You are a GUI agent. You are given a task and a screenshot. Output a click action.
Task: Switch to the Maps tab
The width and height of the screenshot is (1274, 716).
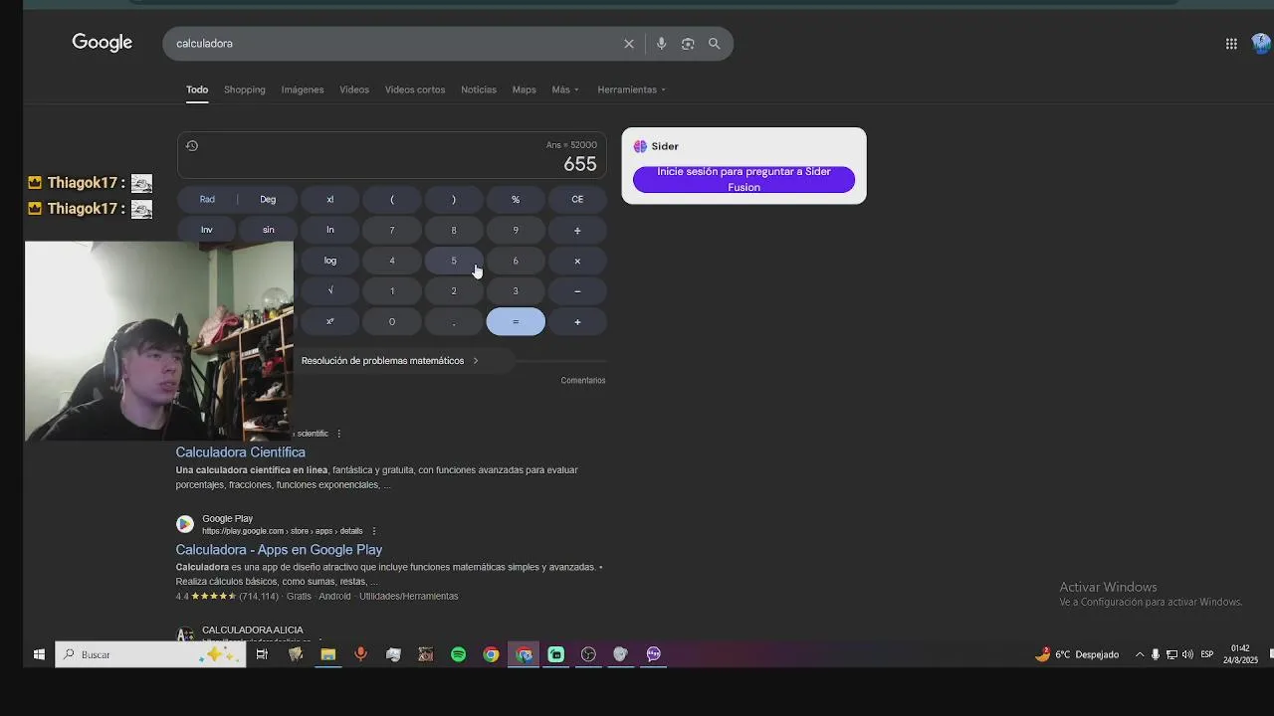[525, 89]
